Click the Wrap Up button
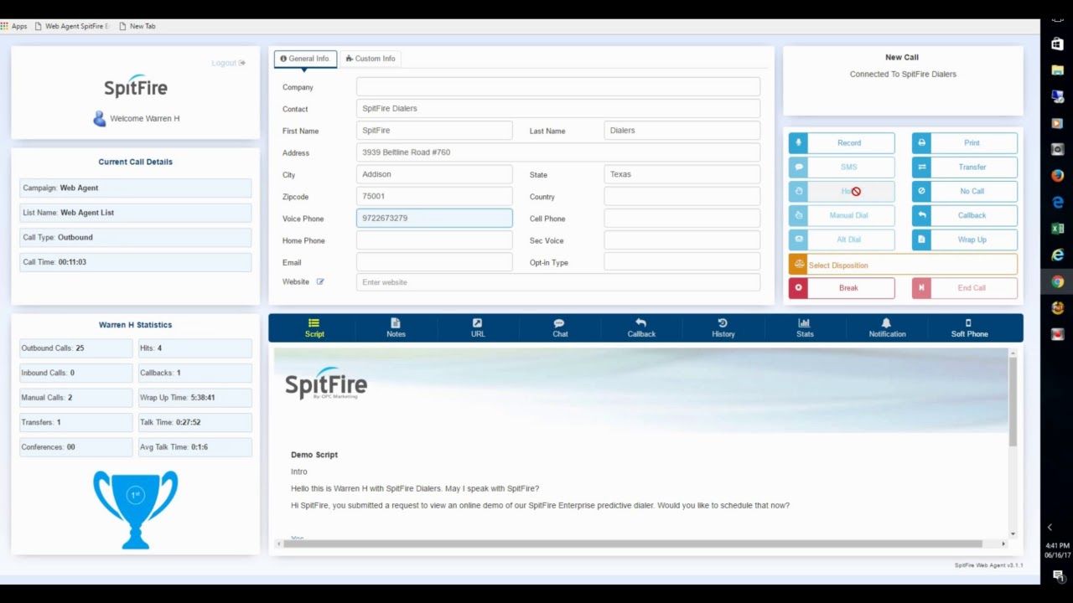This screenshot has width=1073, height=603. [965, 240]
